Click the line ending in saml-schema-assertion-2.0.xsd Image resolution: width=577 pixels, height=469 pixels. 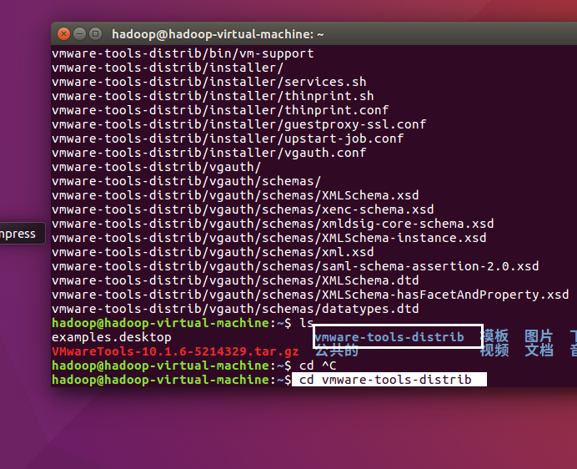pos(295,266)
